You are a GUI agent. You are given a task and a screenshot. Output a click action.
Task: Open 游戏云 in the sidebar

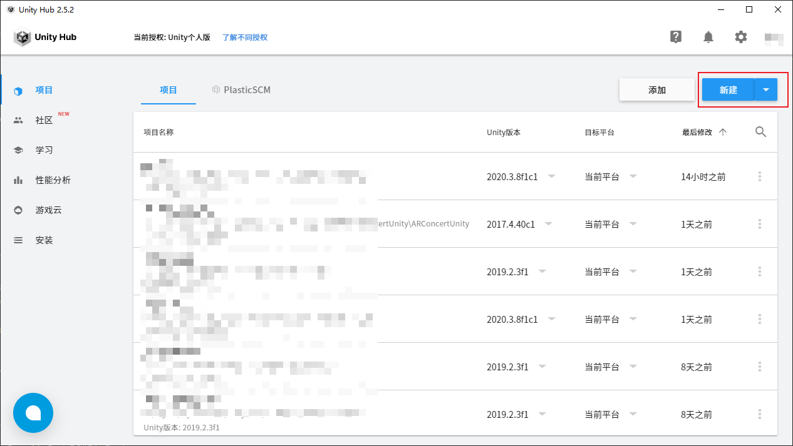click(48, 210)
